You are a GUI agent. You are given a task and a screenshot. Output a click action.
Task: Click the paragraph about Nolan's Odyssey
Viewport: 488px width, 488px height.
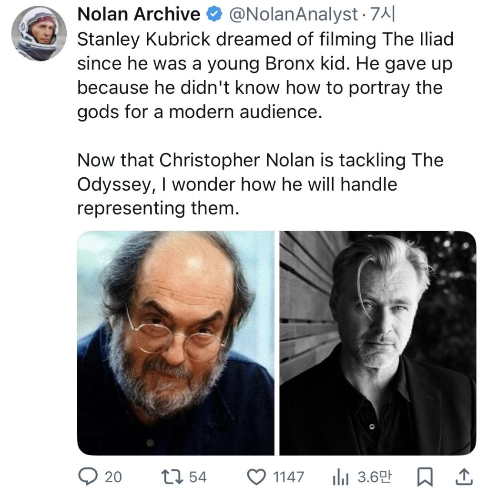tap(260, 184)
